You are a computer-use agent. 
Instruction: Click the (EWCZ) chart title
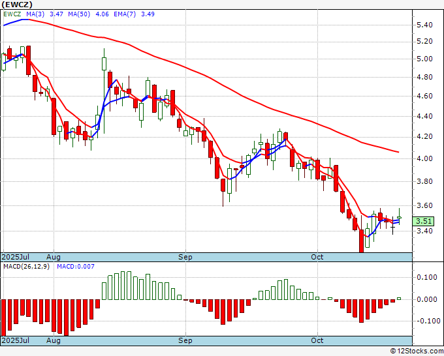pyautogui.click(x=17, y=5)
